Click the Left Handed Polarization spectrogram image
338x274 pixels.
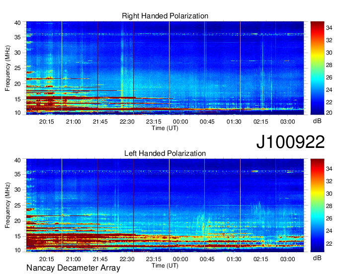(165, 205)
